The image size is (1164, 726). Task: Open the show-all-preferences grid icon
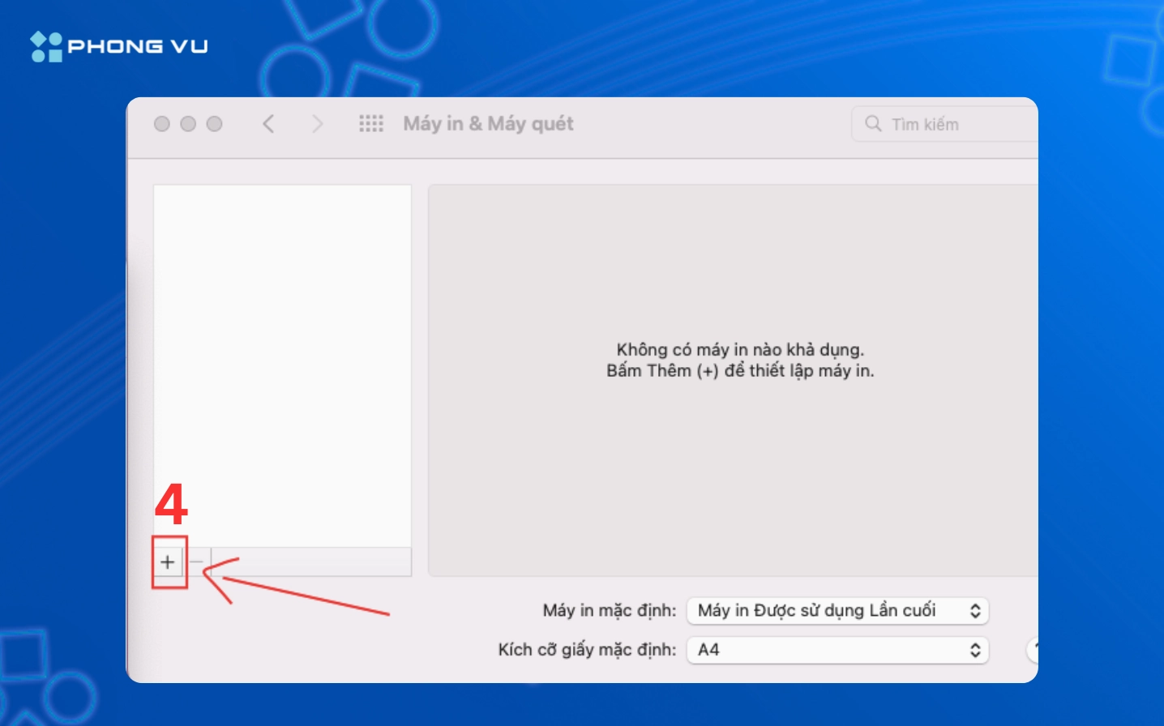tap(370, 124)
